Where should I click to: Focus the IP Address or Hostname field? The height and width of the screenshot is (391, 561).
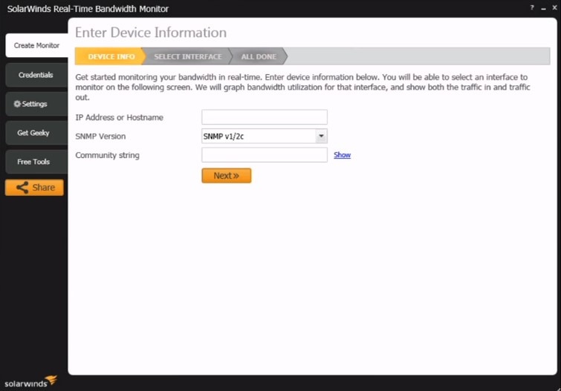pyautogui.click(x=265, y=117)
